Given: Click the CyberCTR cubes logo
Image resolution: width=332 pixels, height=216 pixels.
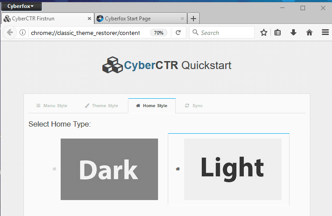Looking at the screenshot, I should coord(112,65).
